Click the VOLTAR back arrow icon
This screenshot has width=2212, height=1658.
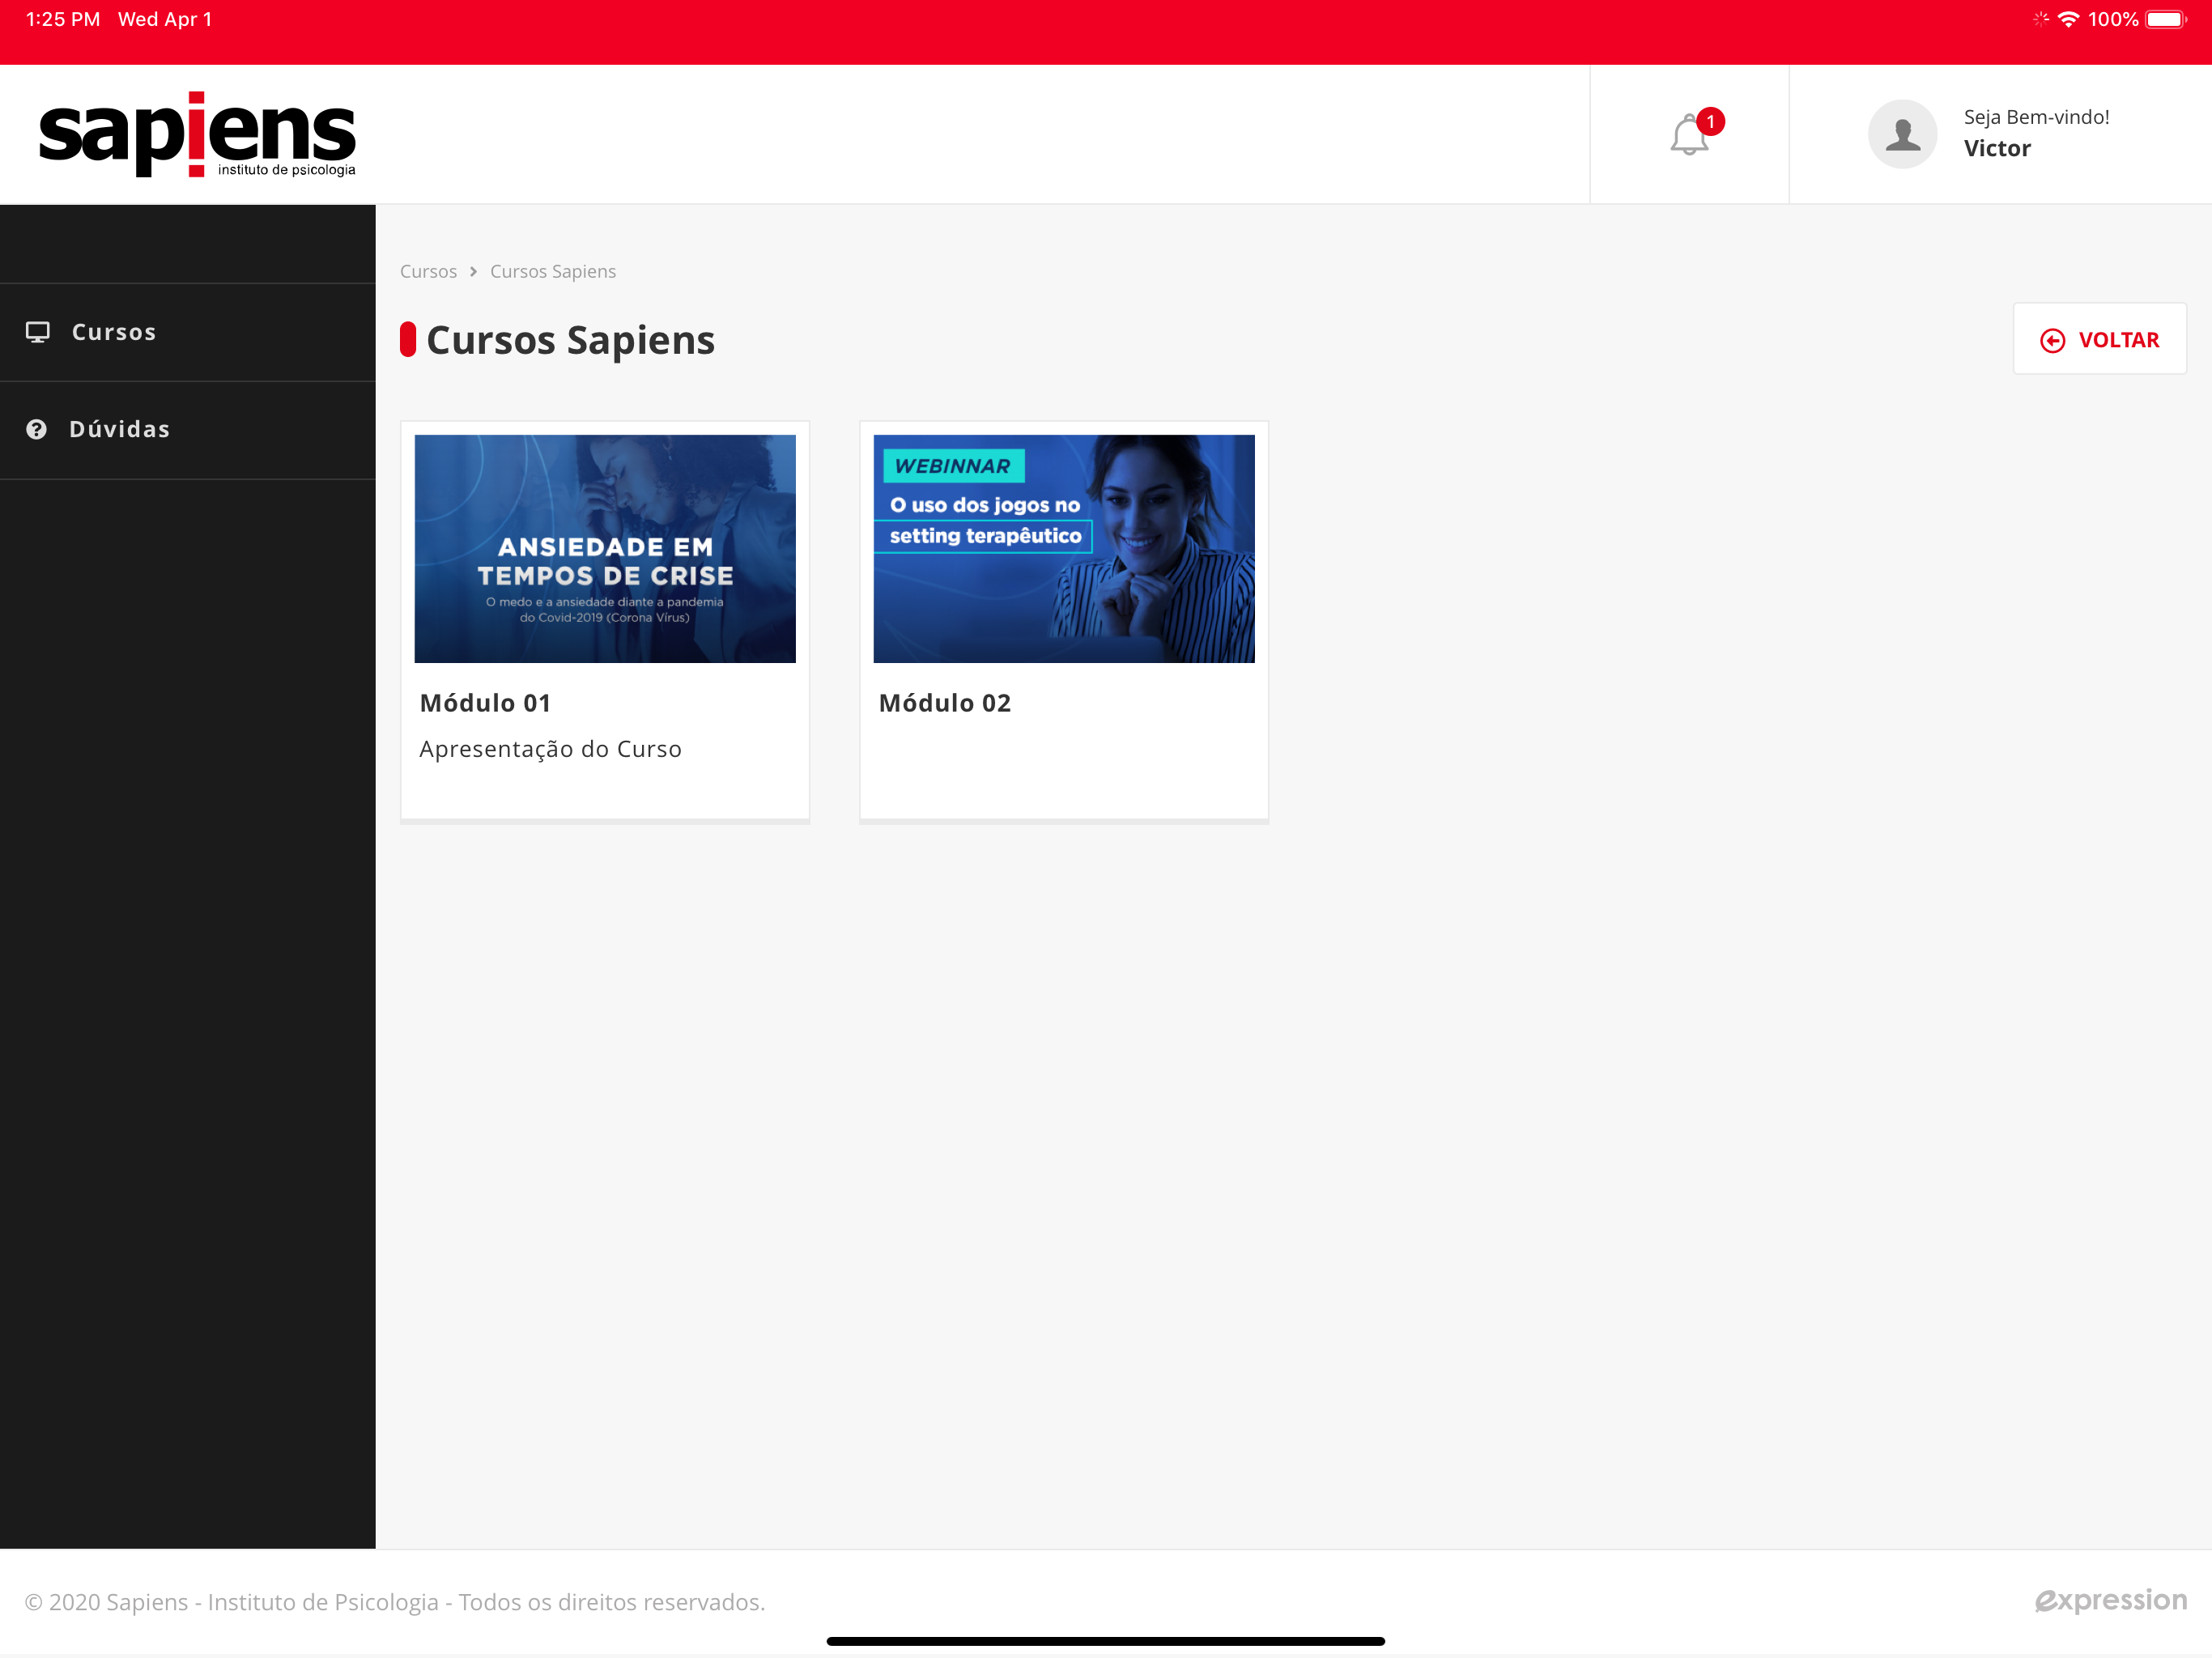click(x=2052, y=340)
